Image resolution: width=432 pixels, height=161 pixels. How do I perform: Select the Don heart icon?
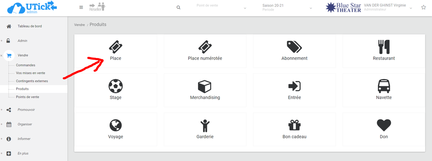384,125
